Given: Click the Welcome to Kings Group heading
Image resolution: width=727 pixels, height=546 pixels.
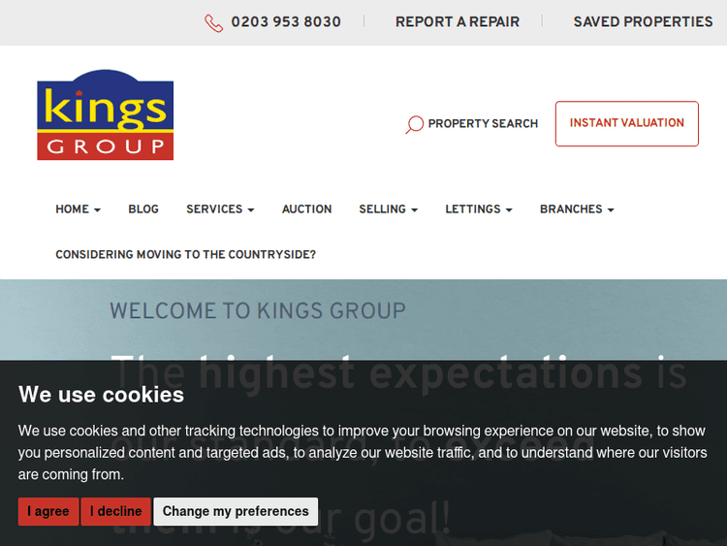Looking at the screenshot, I should [x=258, y=310].
